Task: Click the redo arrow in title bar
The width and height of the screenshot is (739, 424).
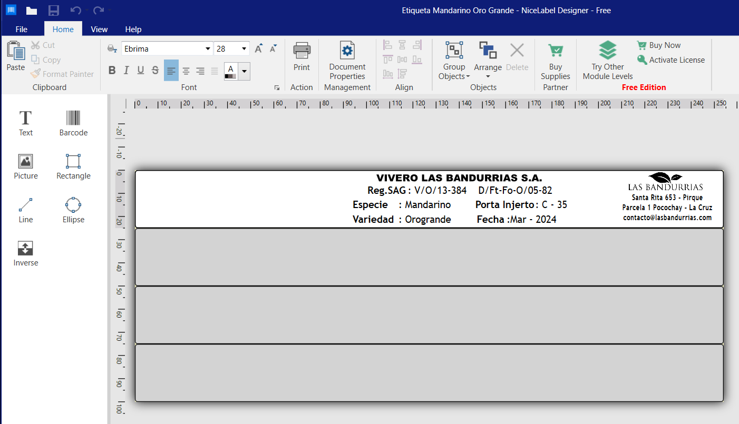Action: point(98,10)
